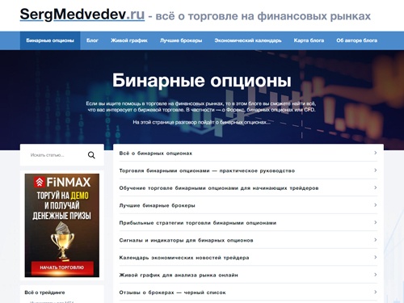Screen dimensions: 404x303
Task: Go to Живой график in the navigation
Action: pyautogui.click(x=129, y=40)
